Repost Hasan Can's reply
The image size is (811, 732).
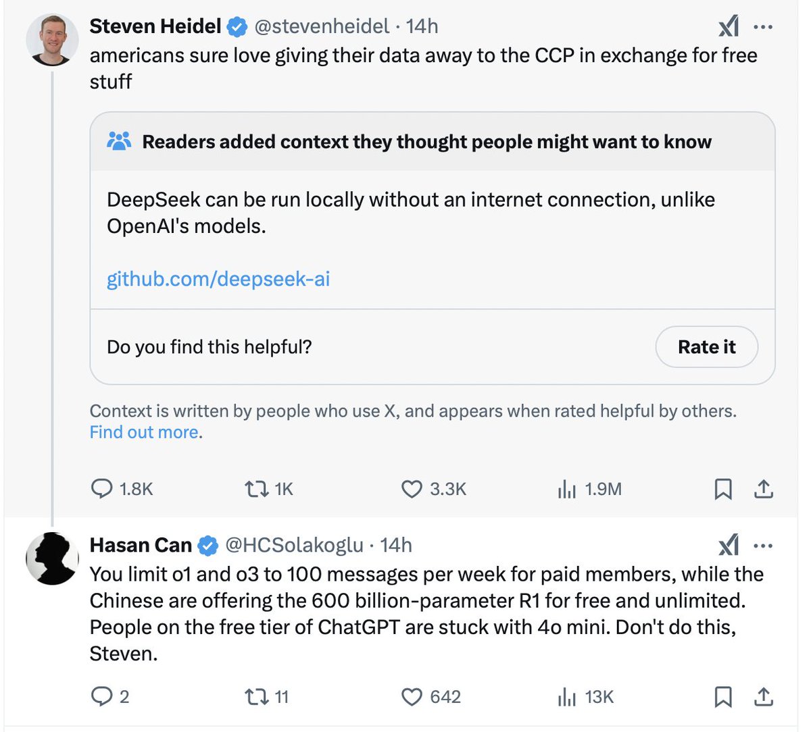click(255, 697)
